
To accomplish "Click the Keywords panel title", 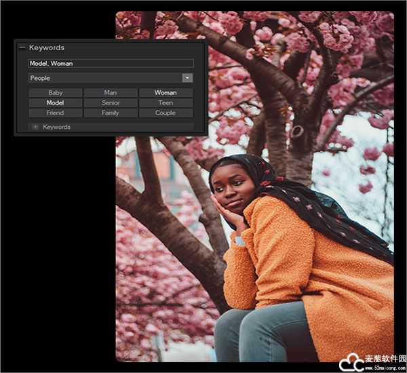I will click(47, 47).
